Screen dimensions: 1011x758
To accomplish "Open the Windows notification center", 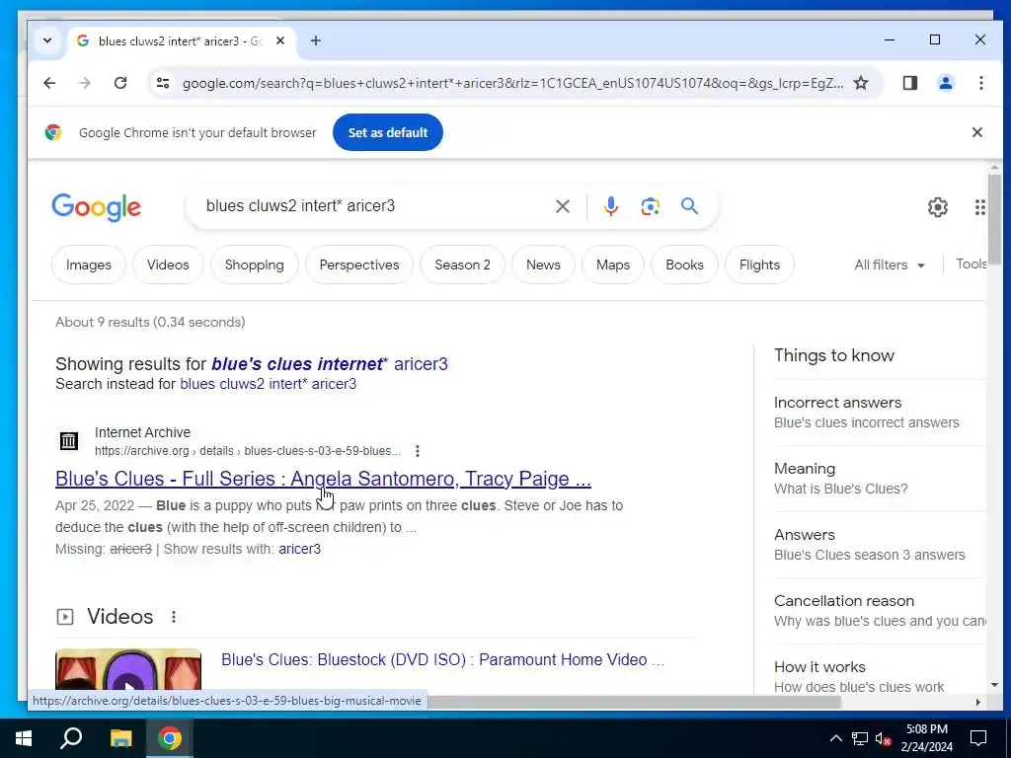I will (x=978, y=738).
